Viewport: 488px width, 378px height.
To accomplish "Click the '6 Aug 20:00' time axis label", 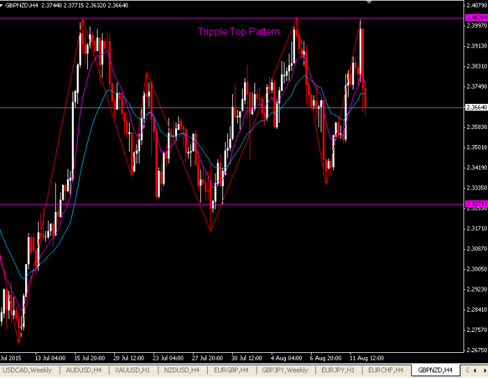I will coord(326,358).
